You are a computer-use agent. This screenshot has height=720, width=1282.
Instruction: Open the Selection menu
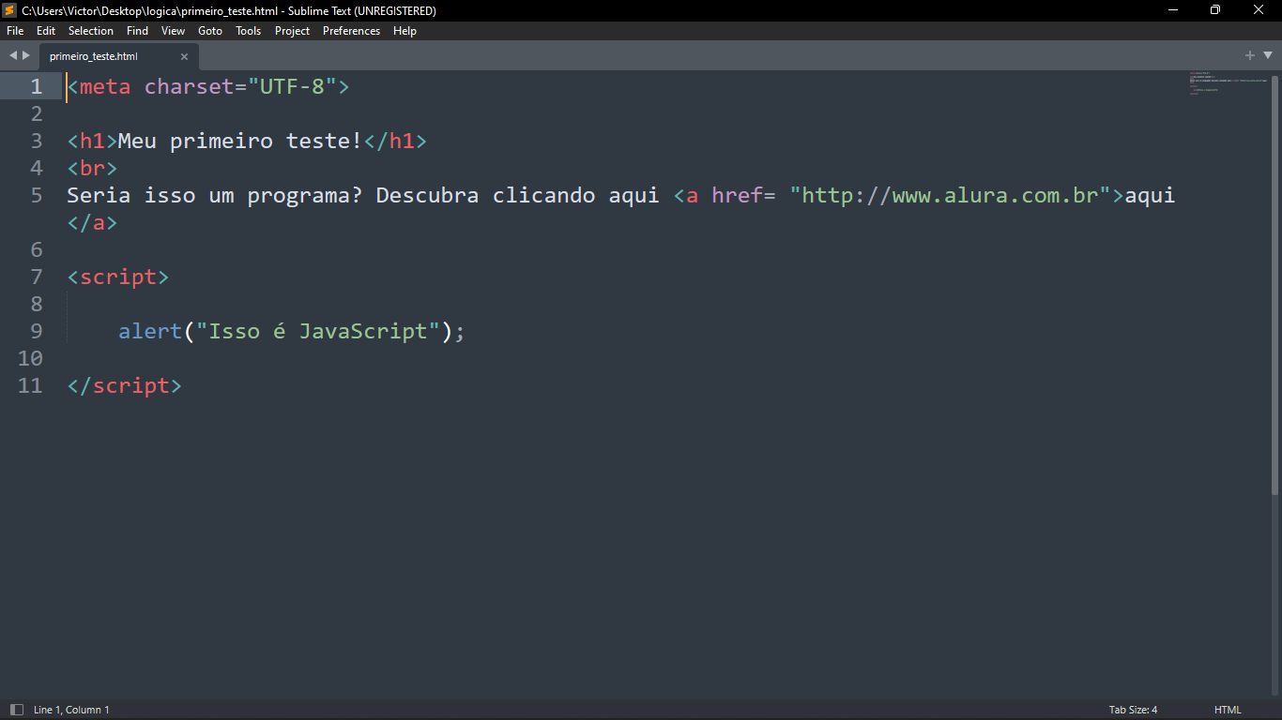(91, 31)
